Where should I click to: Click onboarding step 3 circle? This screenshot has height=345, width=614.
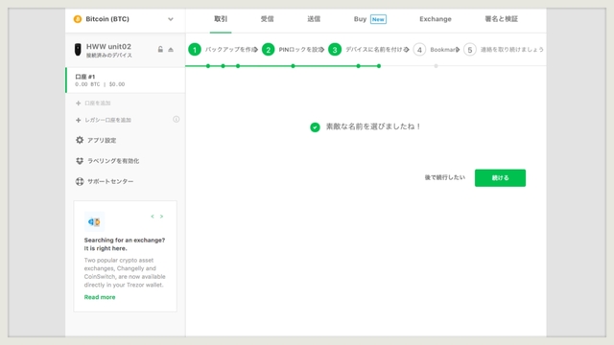[x=335, y=50]
